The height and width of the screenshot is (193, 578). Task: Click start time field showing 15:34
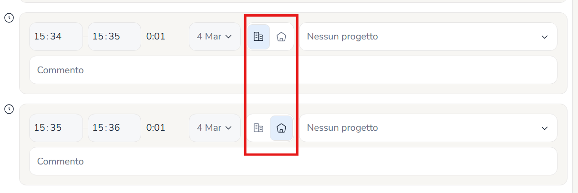(x=56, y=37)
